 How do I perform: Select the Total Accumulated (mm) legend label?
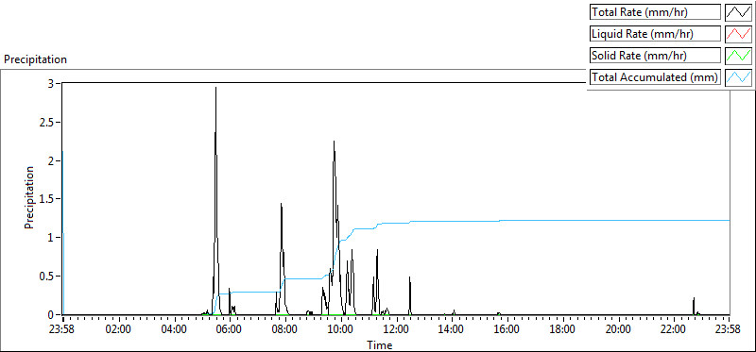pos(655,77)
